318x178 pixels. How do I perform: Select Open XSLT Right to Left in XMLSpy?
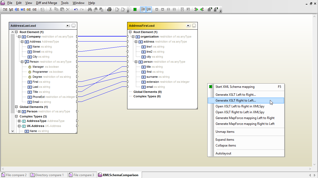[246, 112]
